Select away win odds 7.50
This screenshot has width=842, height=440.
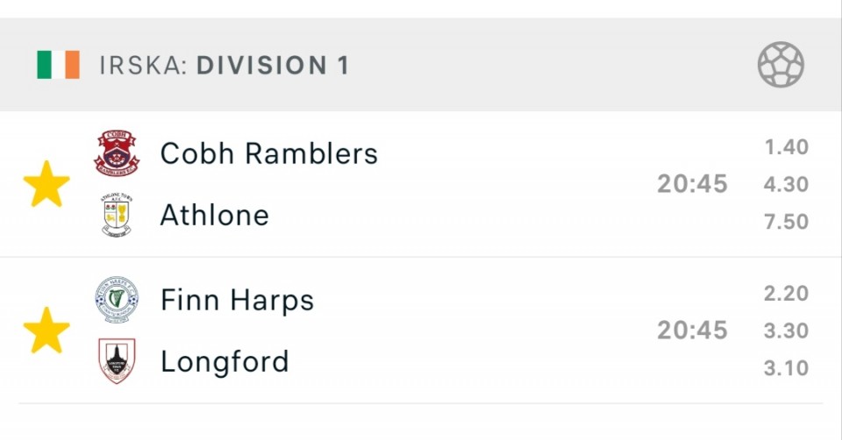[786, 222]
